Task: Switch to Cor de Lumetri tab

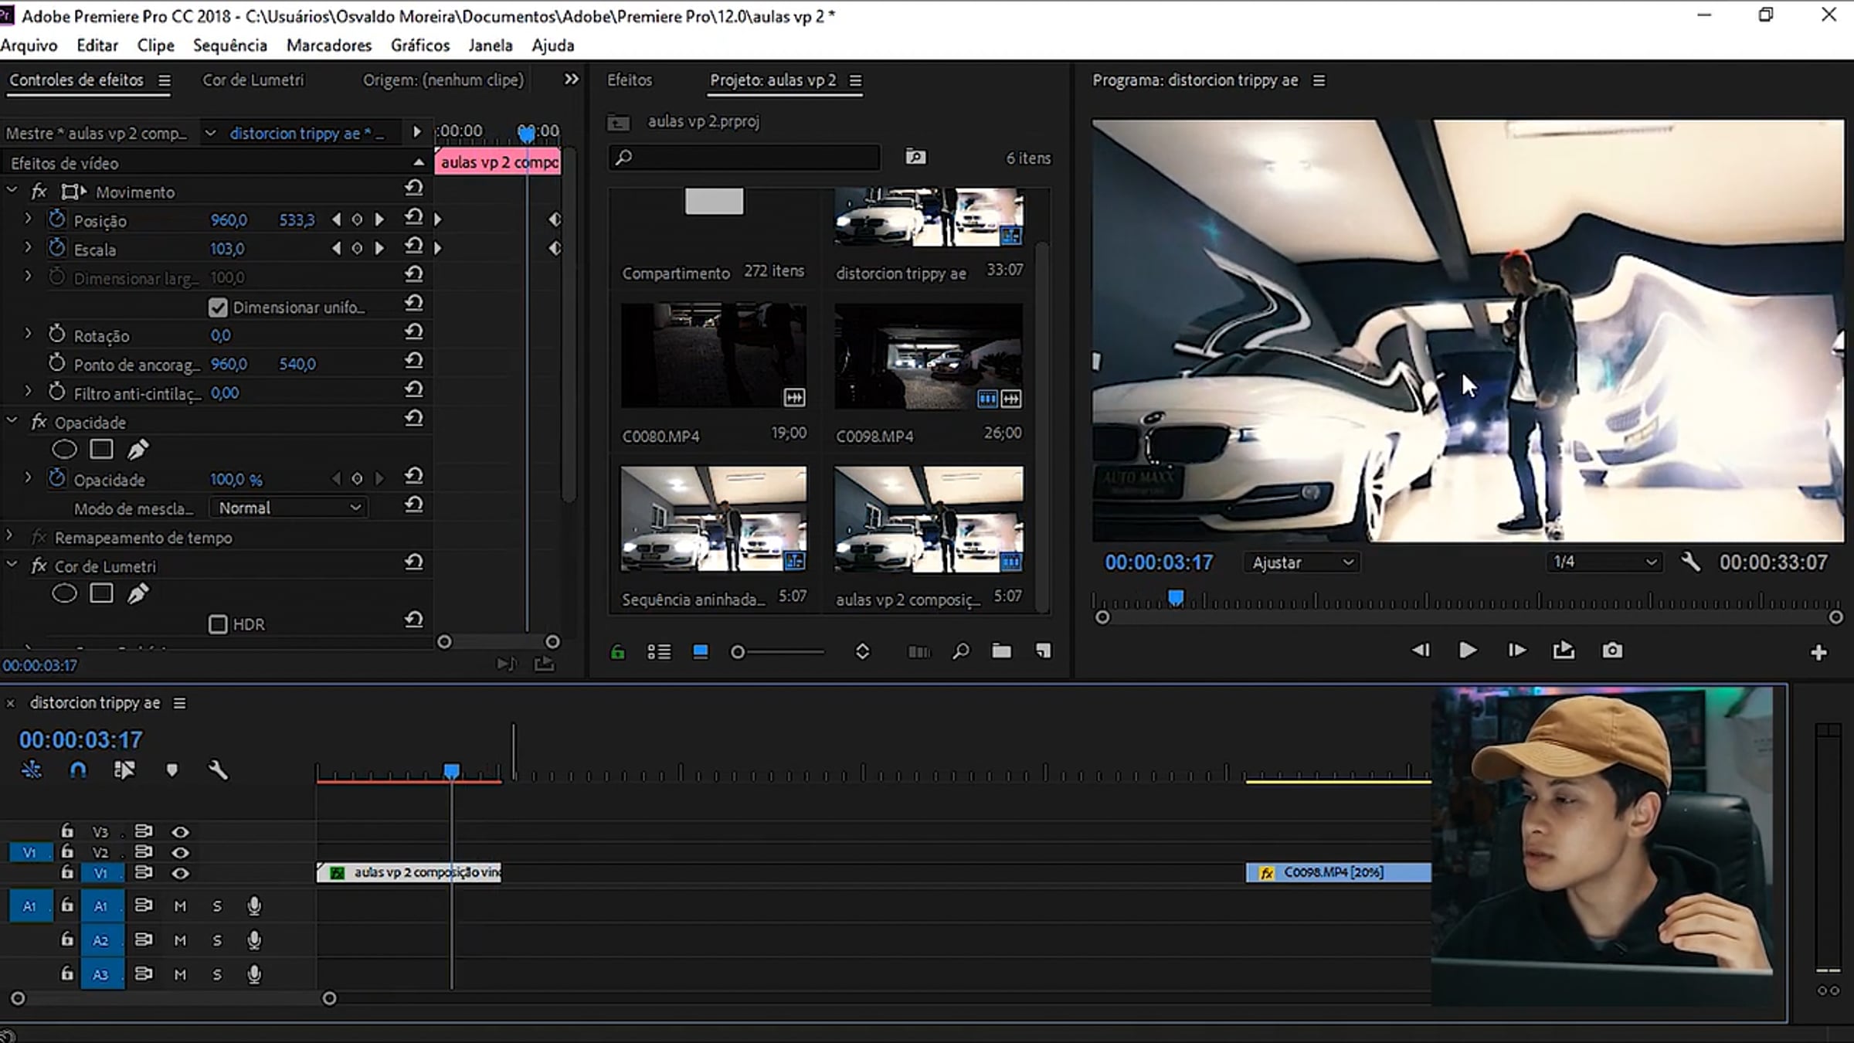Action: 253,80
